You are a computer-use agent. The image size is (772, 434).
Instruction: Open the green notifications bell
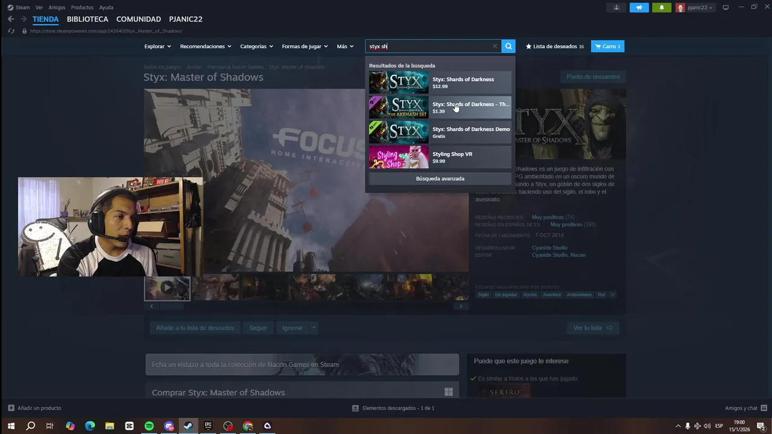662,8
